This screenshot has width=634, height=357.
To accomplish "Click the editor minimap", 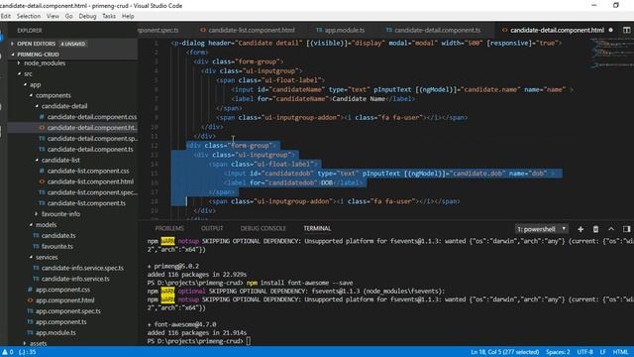I will click(x=611, y=53).
